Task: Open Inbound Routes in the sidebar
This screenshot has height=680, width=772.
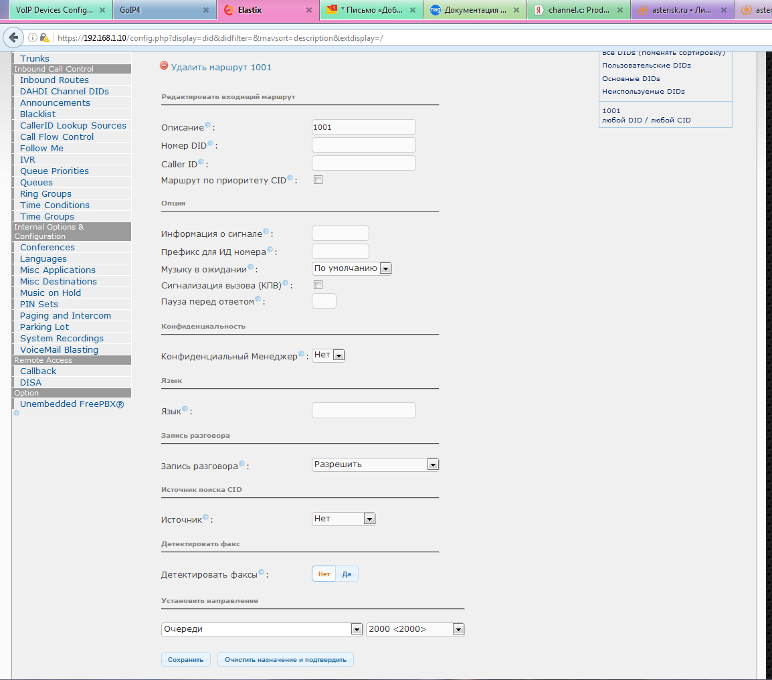Action: click(x=54, y=80)
